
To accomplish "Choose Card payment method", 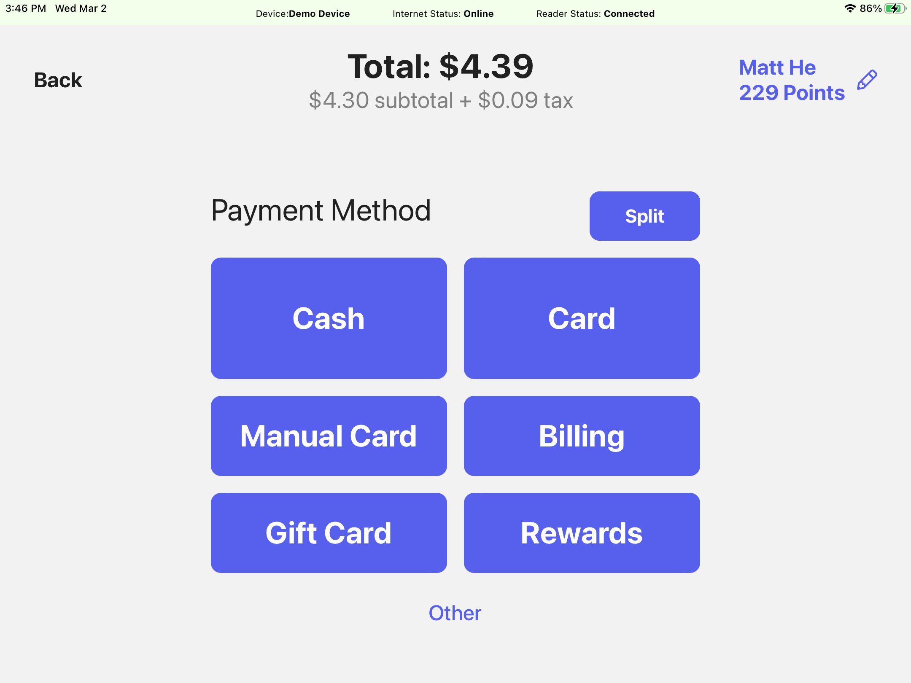I will [x=582, y=318].
